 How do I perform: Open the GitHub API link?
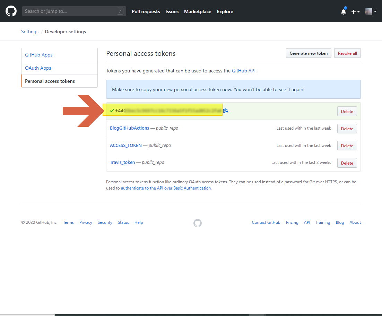pos(244,71)
